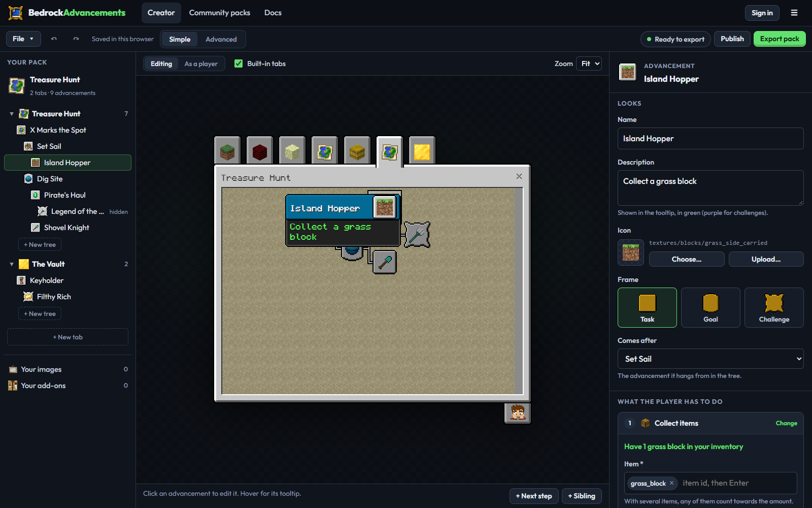Click the Publish button
812x508 pixels.
point(732,39)
